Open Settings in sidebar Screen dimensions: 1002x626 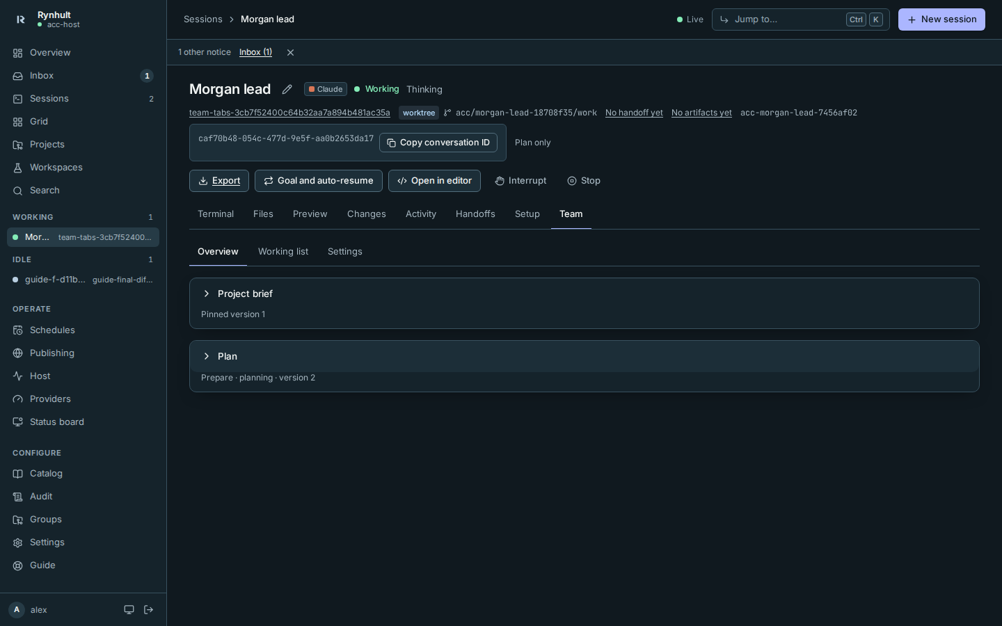tap(83, 543)
